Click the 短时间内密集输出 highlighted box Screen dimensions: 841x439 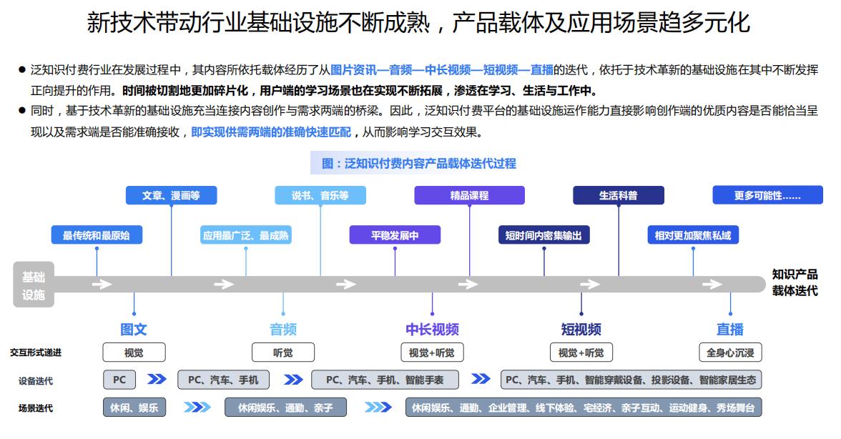coord(546,233)
